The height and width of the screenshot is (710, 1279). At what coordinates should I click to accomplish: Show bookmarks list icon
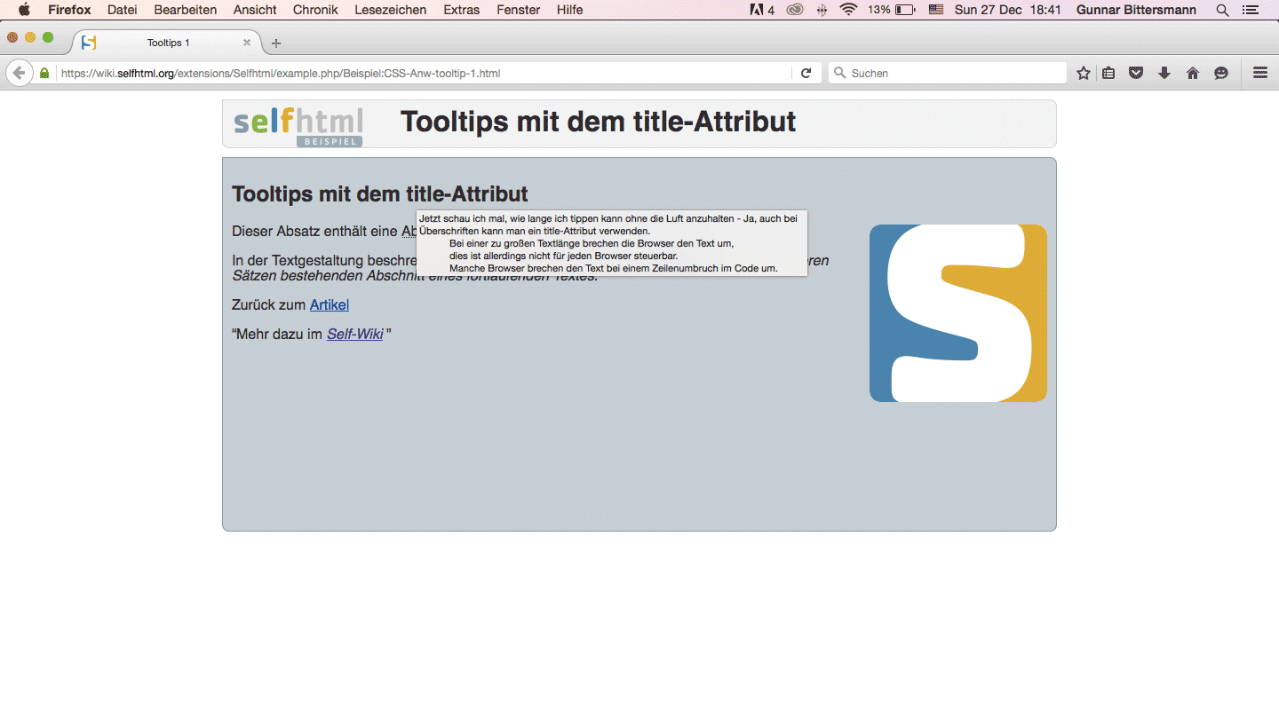pyautogui.click(x=1108, y=73)
